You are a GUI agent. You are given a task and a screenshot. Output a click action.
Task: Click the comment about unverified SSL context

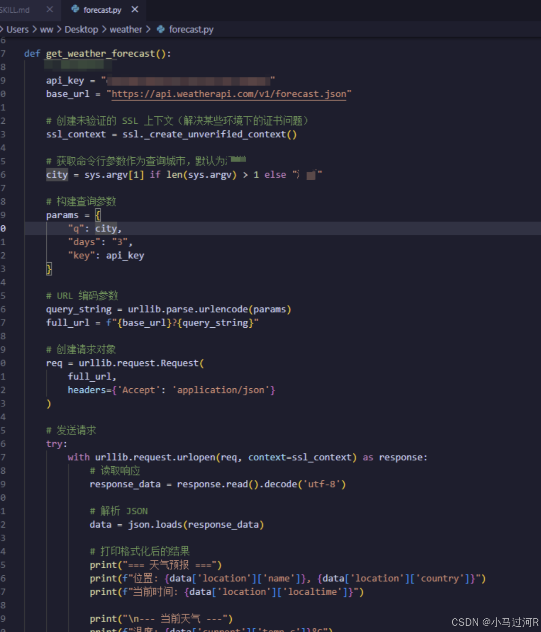pos(177,121)
